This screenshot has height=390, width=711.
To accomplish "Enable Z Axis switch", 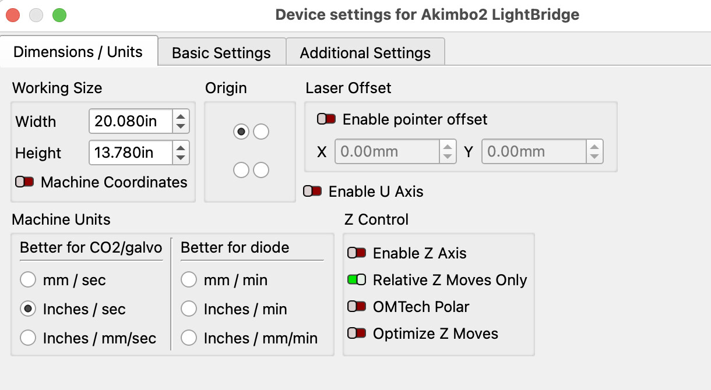I will tap(357, 253).
